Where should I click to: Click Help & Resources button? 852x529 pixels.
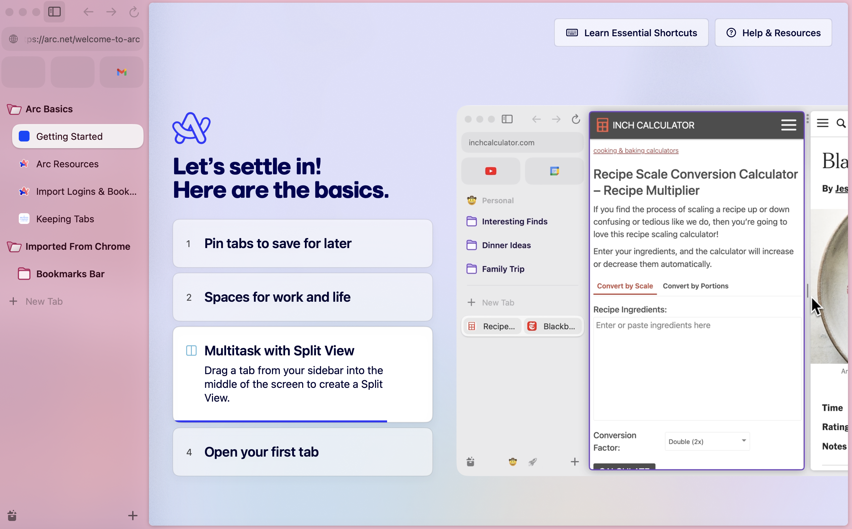pyautogui.click(x=773, y=33)
